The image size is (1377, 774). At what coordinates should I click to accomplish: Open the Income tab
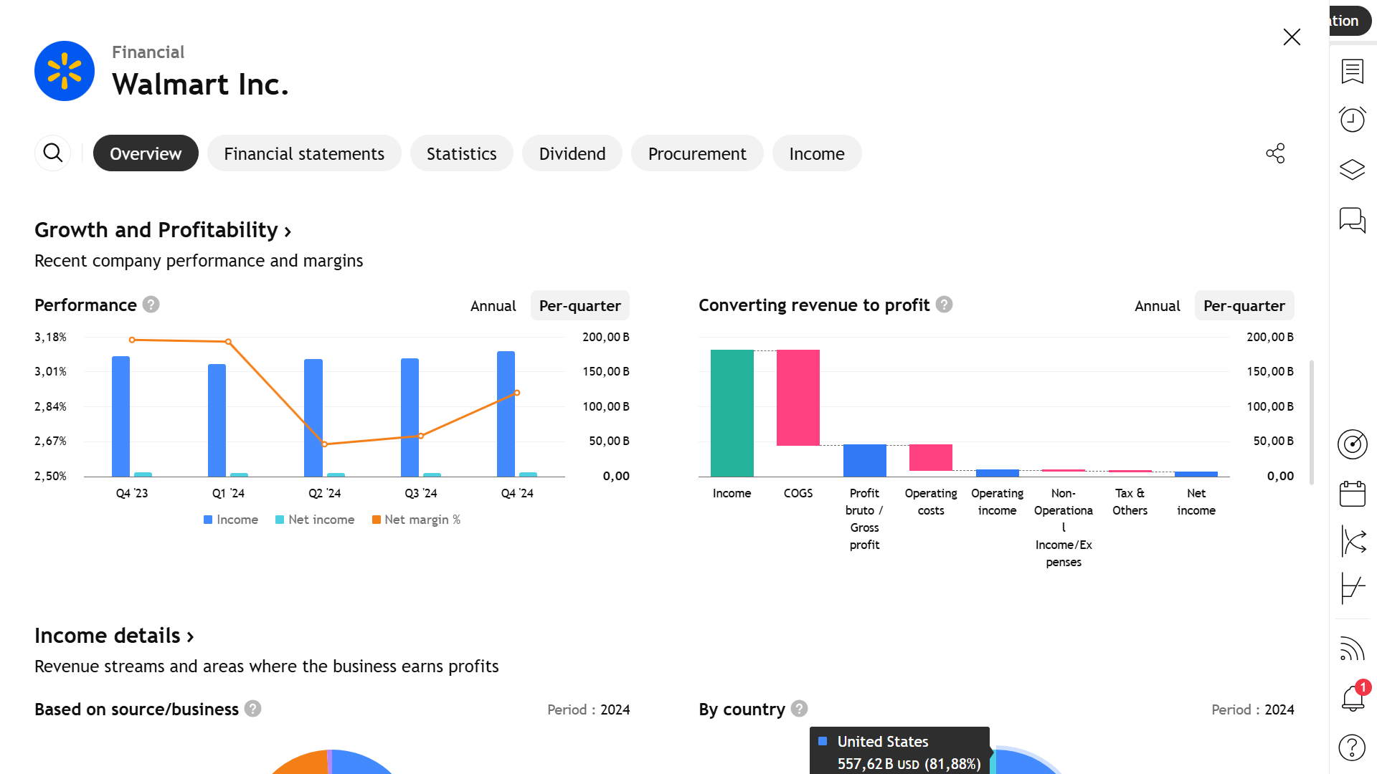click(x=817, y=153)
